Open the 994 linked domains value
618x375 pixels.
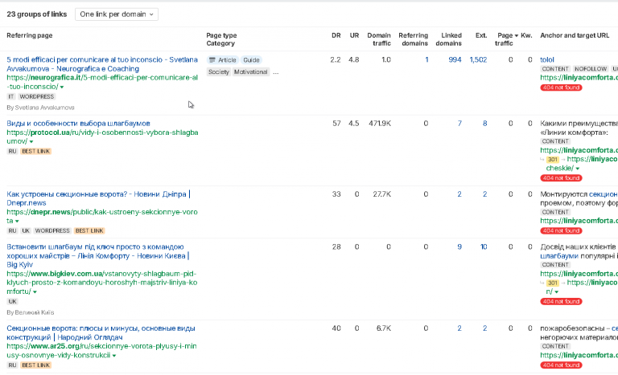click(455, 59)
